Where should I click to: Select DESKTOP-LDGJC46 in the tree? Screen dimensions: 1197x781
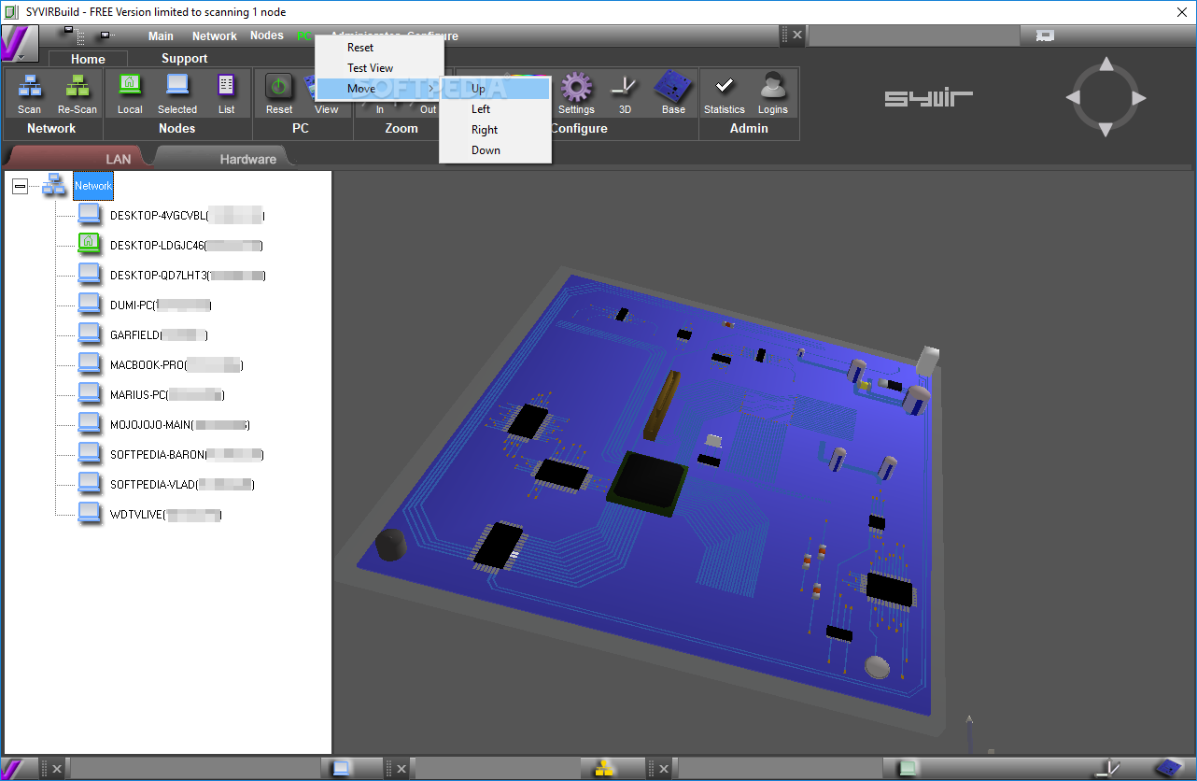[x=186, y=246]
